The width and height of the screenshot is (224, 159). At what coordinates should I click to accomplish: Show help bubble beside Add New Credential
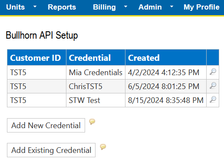coord(92,122)
